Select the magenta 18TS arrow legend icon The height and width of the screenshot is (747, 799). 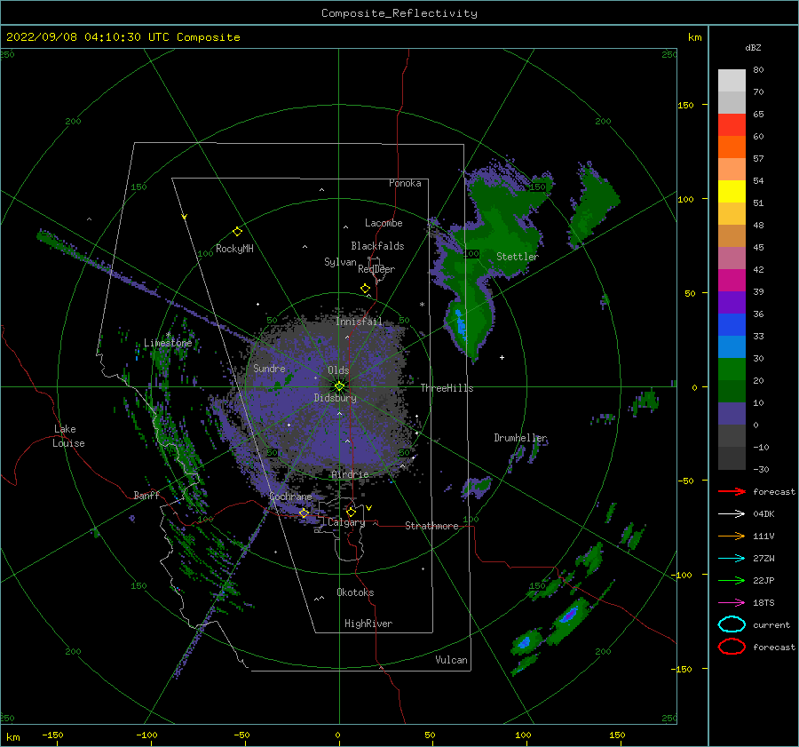click(732, 603)
